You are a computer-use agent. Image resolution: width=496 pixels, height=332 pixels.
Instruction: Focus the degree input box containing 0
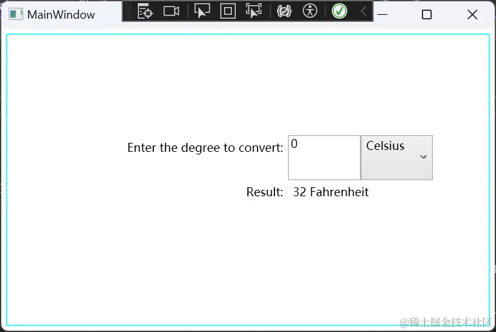tap(324, 158)
